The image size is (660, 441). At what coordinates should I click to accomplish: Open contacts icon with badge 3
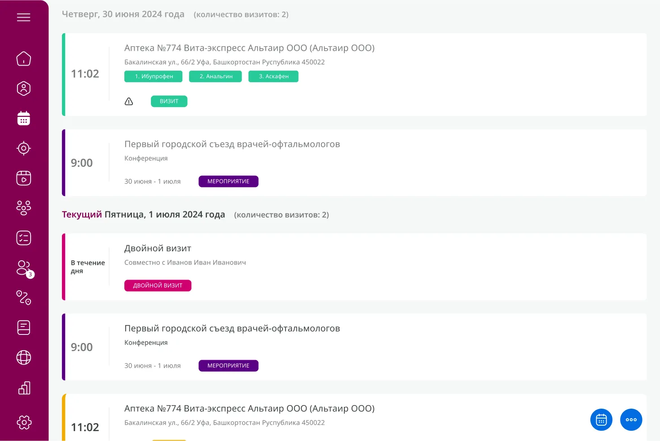click(x=23, y=268)
